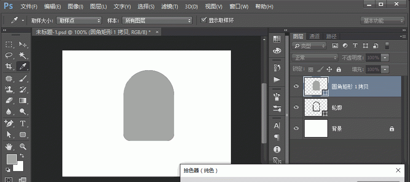Select the Rectangular Marquee tool
Image resolution: width=410 pixels, height=182 pixels.
[x=9, y=45]
